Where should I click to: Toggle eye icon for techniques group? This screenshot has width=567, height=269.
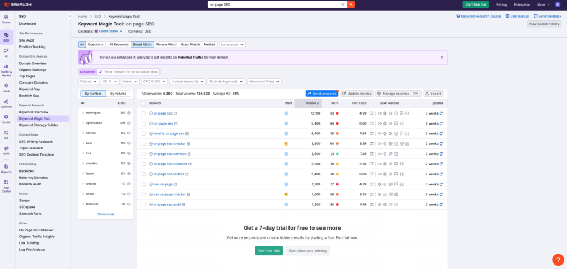[128, 113]
